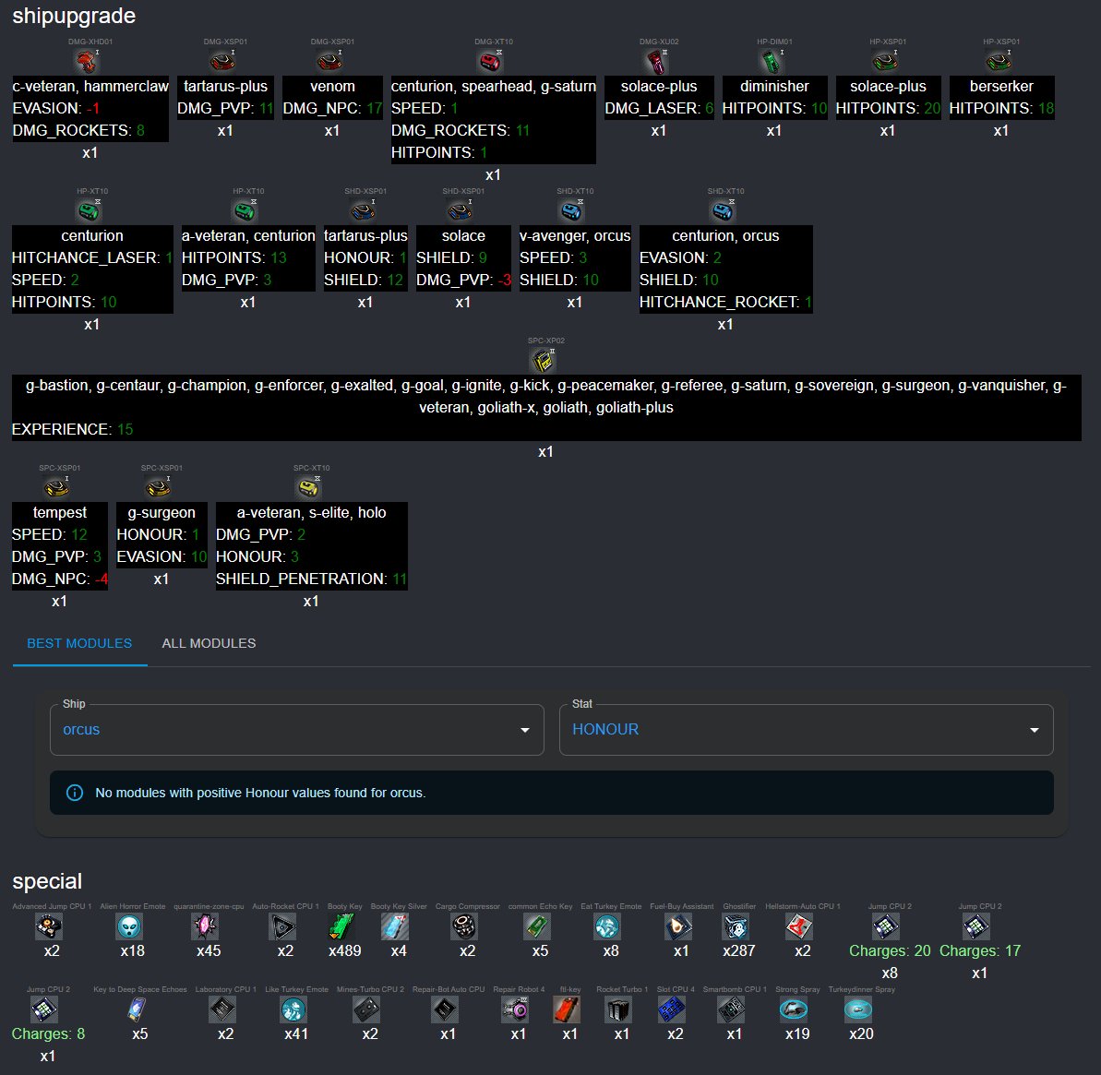This screenshot has width=1101, height=1075.
Task: Click the g-surgeon module stats card
Action: 162,535
